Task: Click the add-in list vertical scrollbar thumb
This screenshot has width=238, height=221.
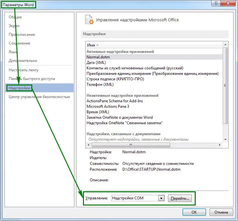Action: pyautogui.click(x=225, y=85)
